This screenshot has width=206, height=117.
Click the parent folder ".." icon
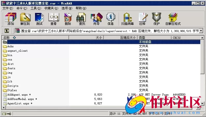(5, 42)
